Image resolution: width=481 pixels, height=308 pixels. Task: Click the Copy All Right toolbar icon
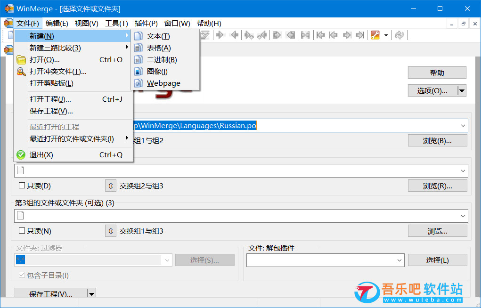point(277,35)
